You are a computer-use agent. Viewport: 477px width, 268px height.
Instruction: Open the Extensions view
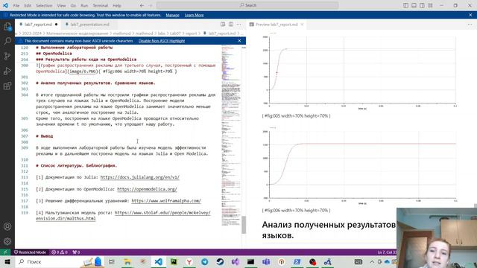(x=7, y=86)
